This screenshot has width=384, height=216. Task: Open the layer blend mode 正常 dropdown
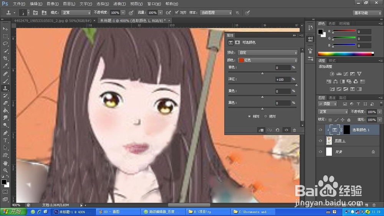point(333,112)
